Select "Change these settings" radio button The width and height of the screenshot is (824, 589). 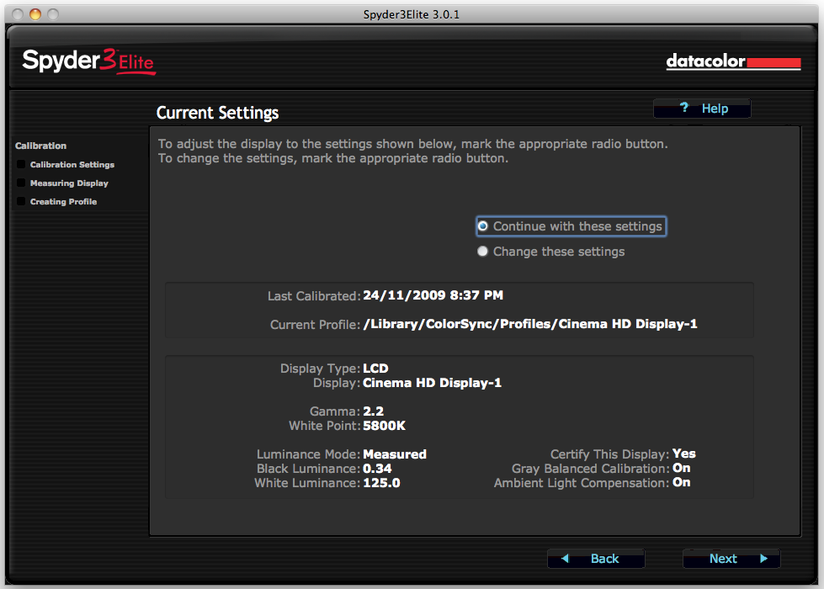coord(483,252)
